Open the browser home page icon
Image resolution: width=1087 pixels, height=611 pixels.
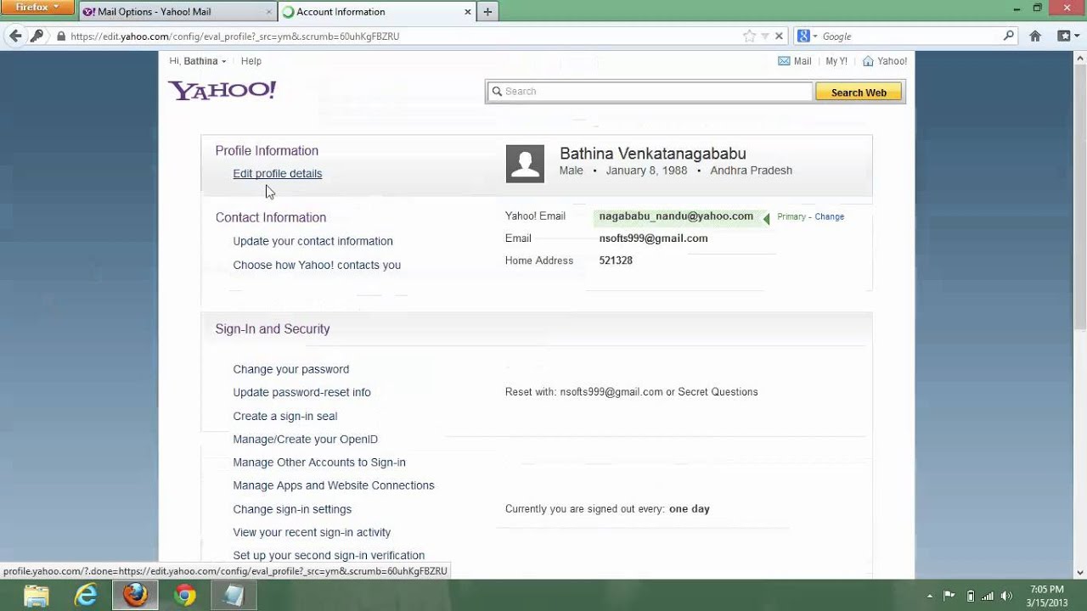(1035, 36)
